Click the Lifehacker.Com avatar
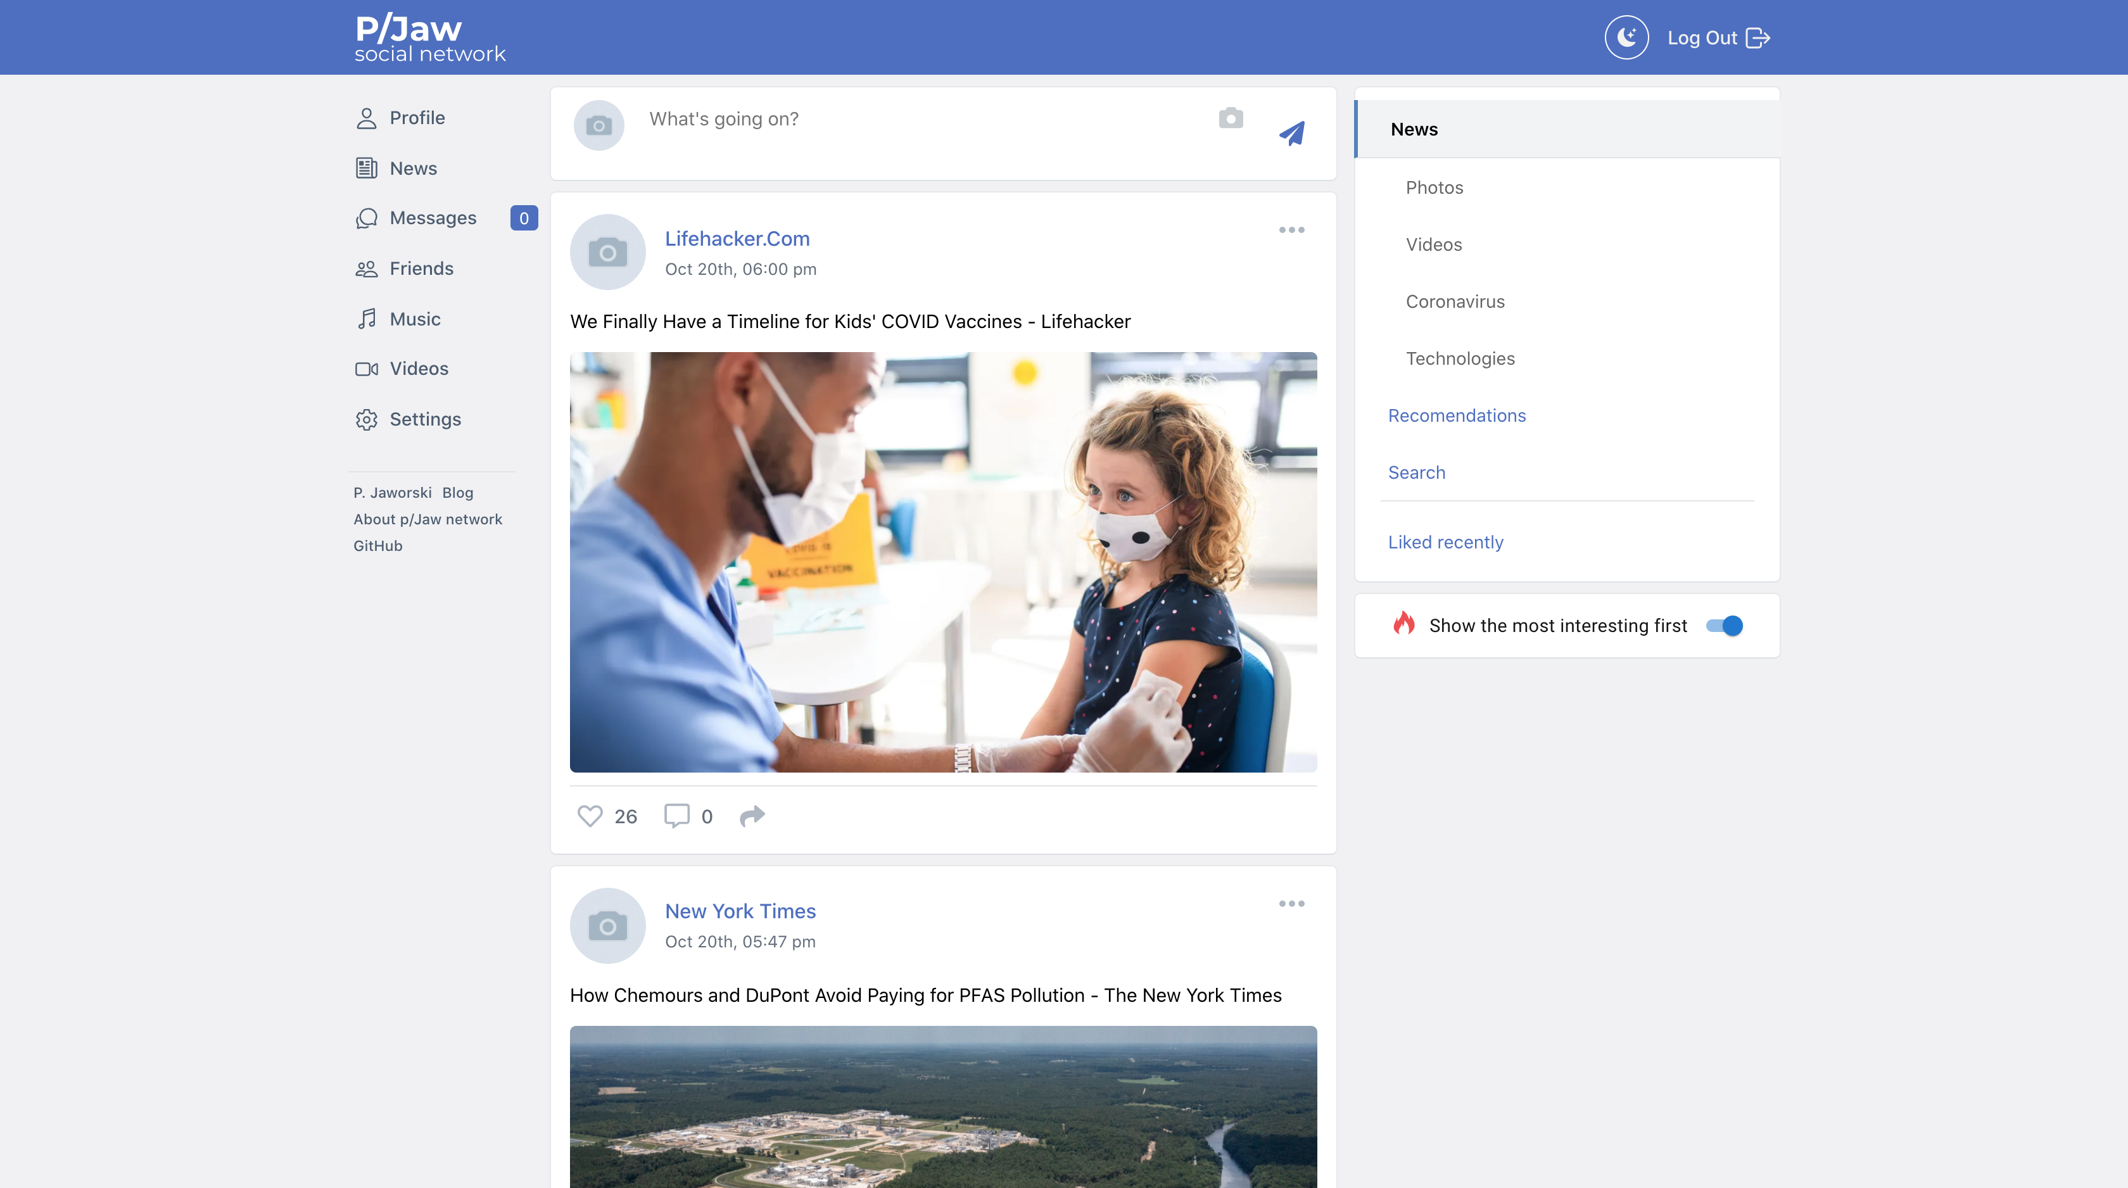Viewport: 2128px width, 1188px height. pos(608,252)
